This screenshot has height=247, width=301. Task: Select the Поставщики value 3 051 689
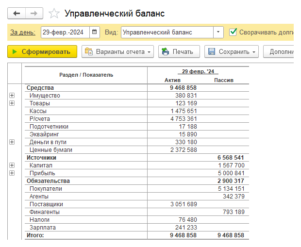coord(184,204)
